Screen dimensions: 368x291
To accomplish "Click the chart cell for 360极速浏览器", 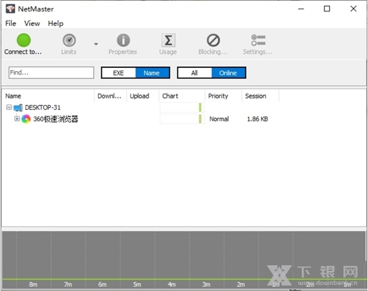I will (182, 119).
